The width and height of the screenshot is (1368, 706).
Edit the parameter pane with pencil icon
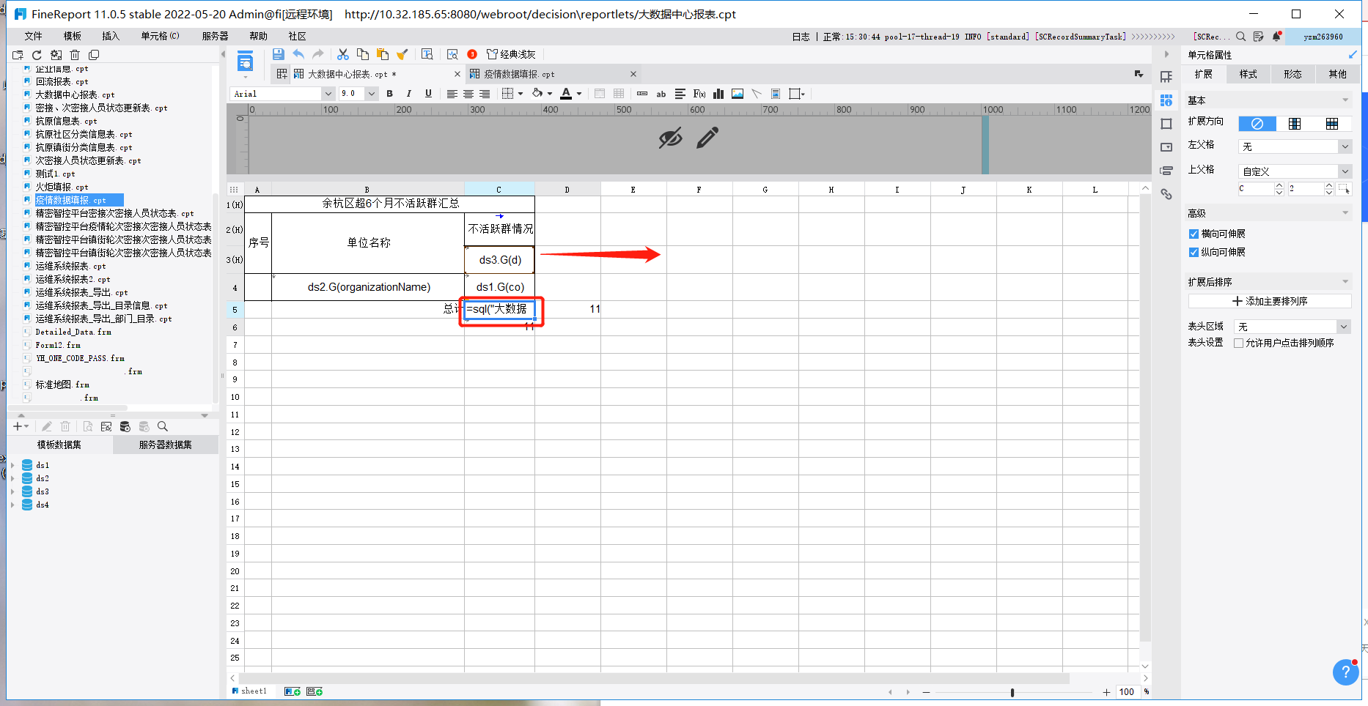coord(707,138)
